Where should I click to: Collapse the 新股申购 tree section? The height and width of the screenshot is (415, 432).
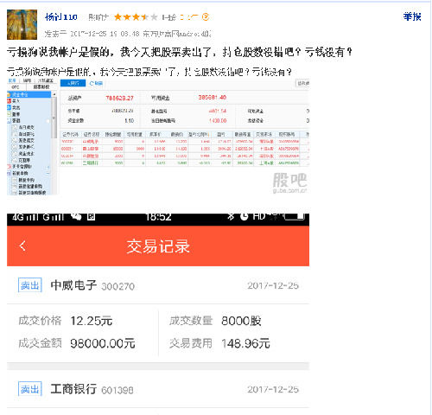point(48,173)
